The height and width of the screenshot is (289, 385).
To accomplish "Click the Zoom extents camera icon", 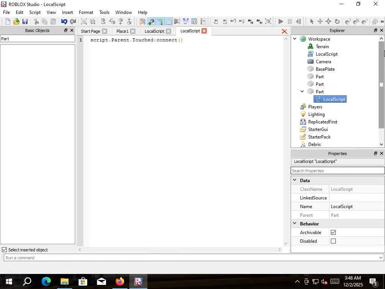I will pyautogui.click(x=268, y=21).
